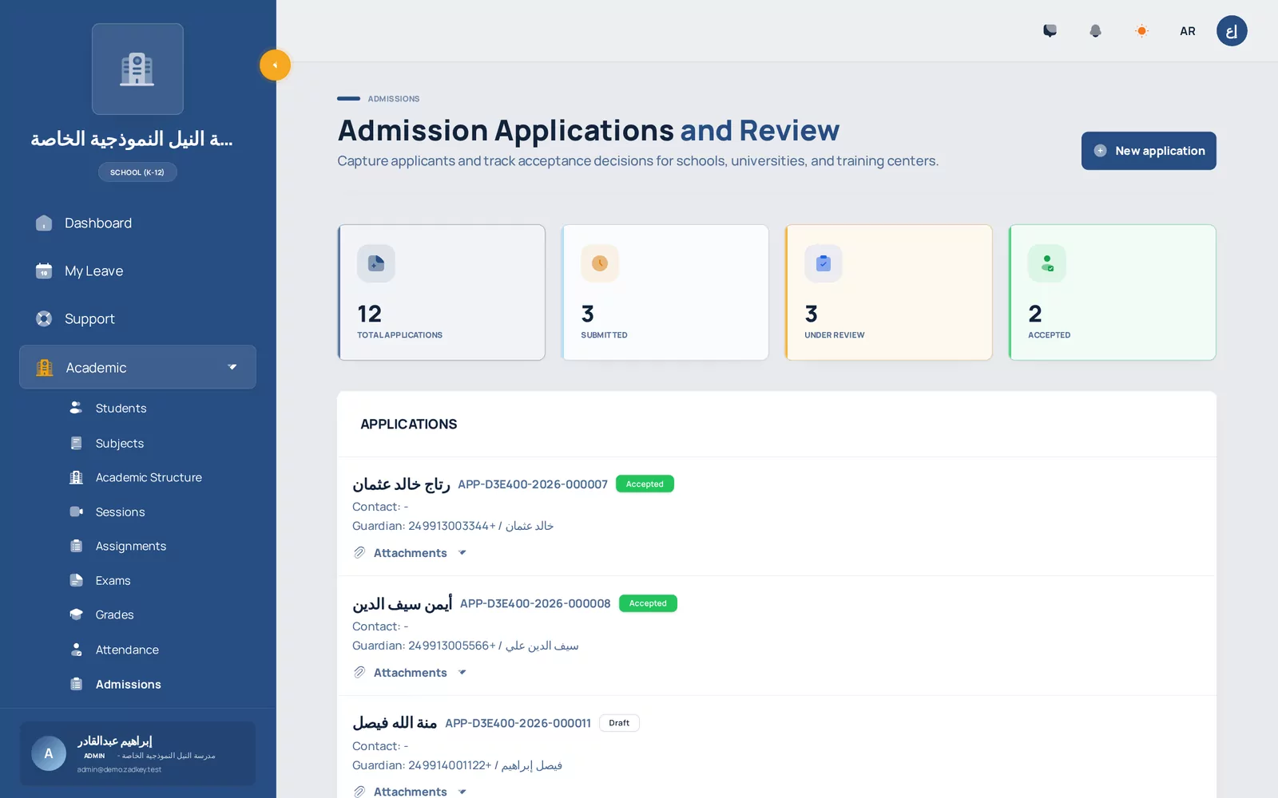Open the chat messages icon in the header
The width and height of the screenshot is (1278, 798).
point(1050,31)
